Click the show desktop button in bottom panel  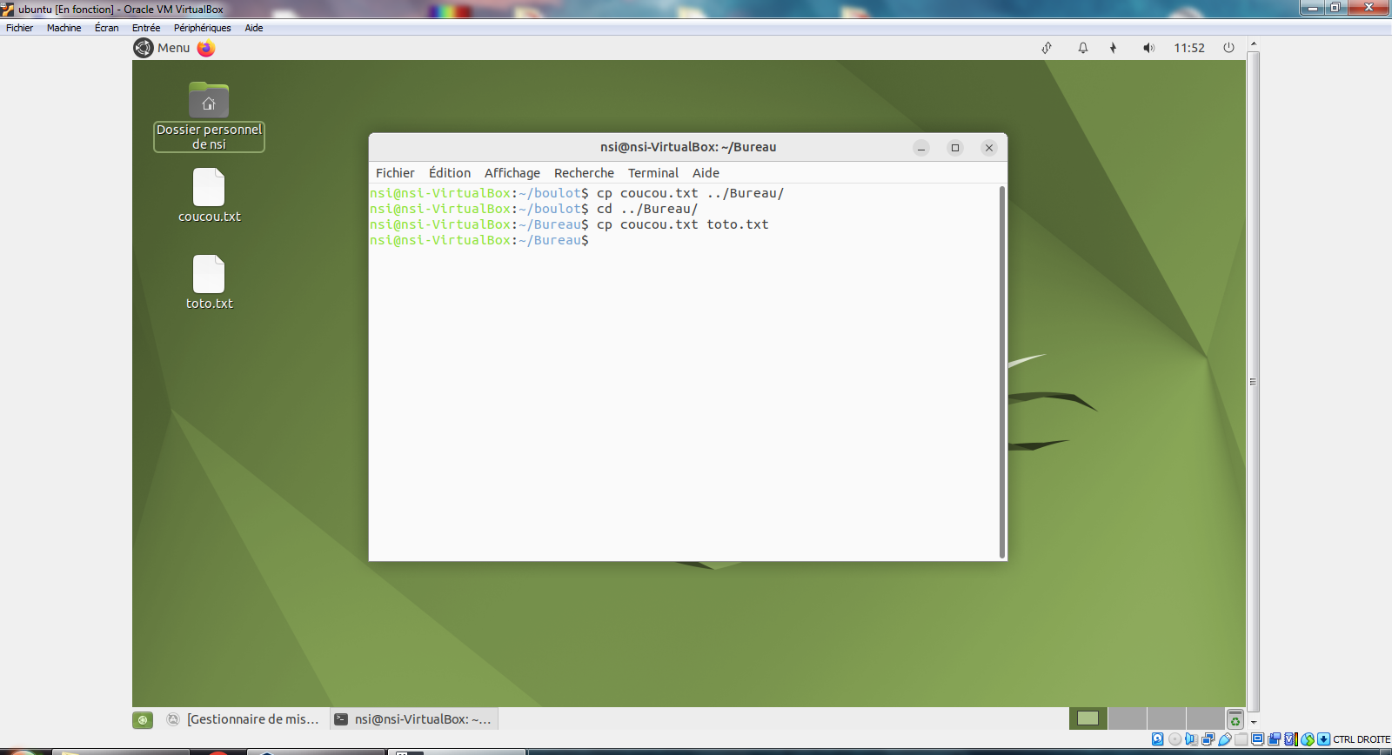tap(143, 719)
